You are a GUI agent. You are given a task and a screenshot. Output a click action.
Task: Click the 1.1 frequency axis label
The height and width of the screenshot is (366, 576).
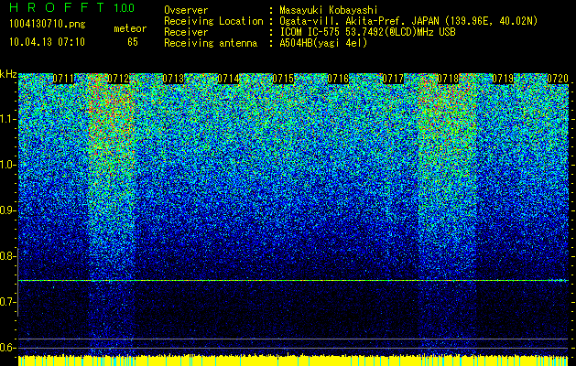coord(7,119)
